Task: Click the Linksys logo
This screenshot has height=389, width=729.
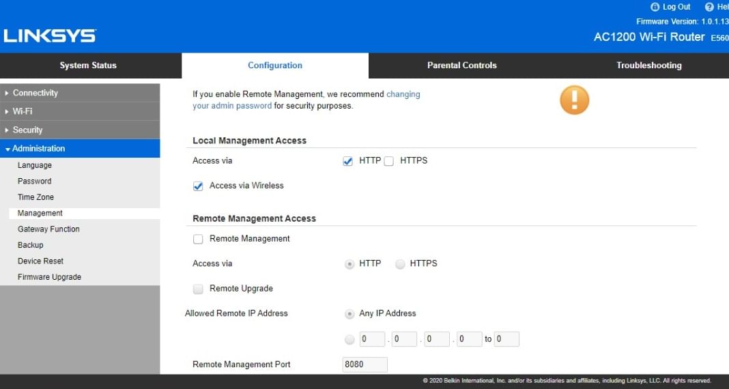Action: click(x=50, y=35)
